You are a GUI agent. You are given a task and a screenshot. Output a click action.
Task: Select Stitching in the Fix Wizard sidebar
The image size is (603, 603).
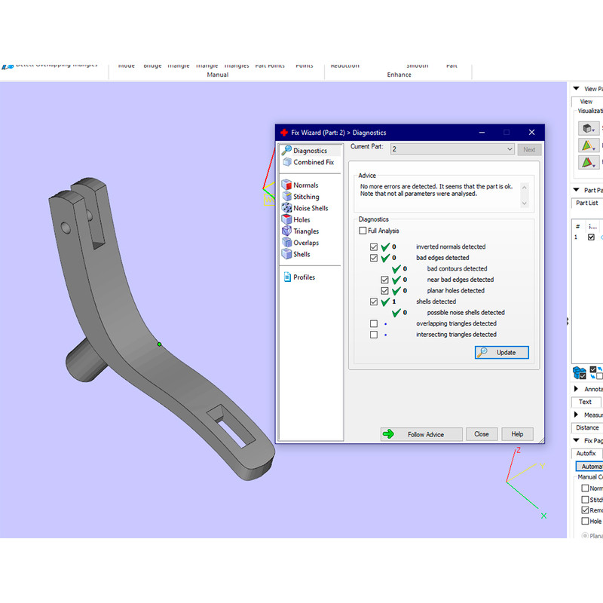(x=306, y=197)
